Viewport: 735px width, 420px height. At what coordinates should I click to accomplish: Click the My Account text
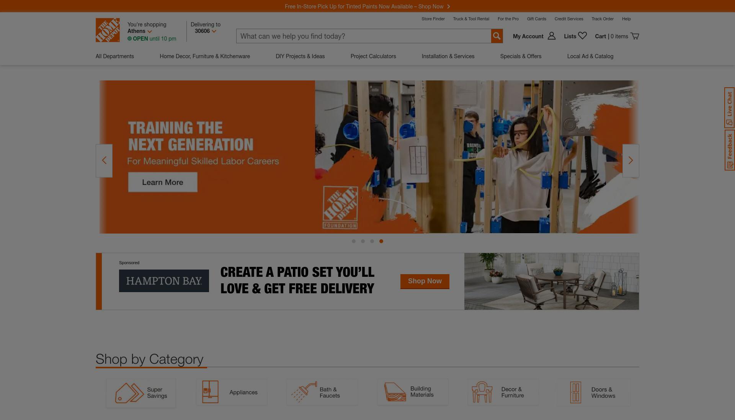528,36
